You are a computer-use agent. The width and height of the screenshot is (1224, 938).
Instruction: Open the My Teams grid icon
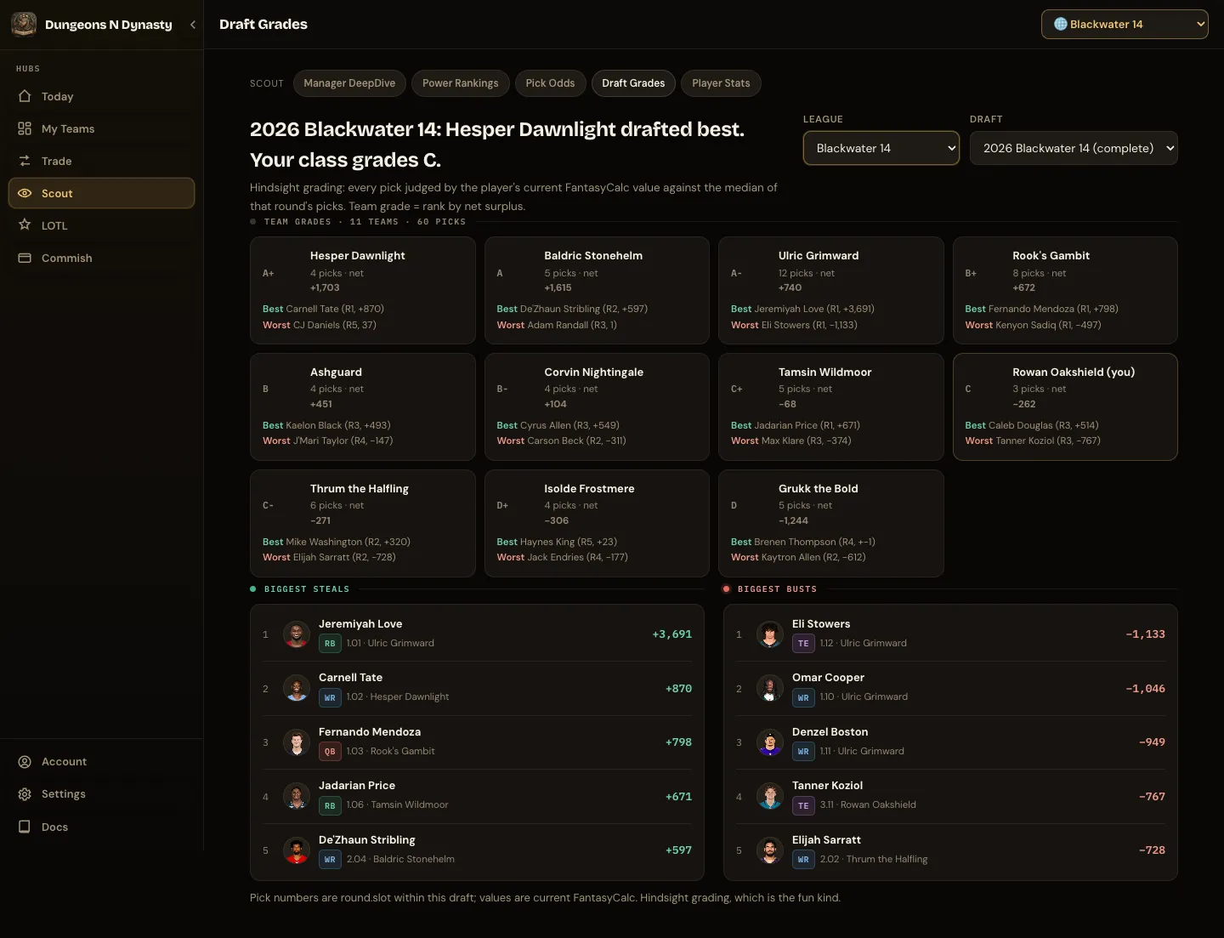pos(25,128)
